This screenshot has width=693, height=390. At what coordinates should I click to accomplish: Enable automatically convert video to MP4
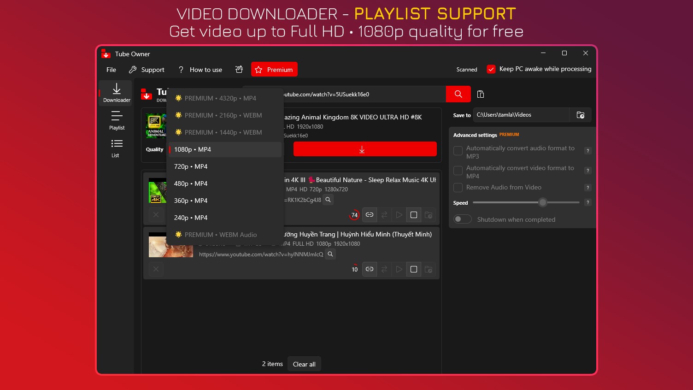458,171
